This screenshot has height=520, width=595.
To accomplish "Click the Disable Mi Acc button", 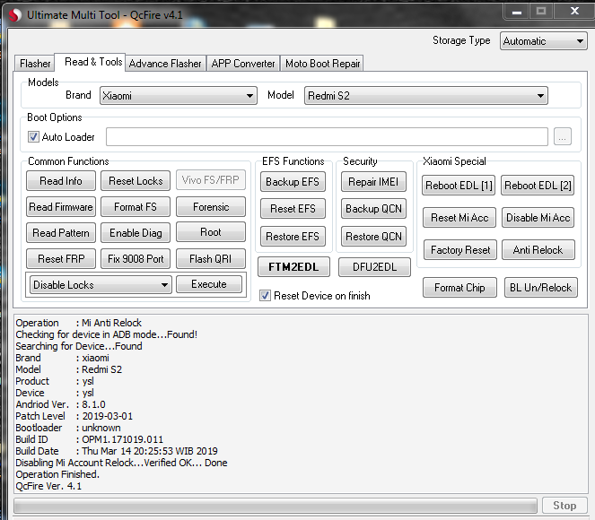I will [x=538, y=218].
